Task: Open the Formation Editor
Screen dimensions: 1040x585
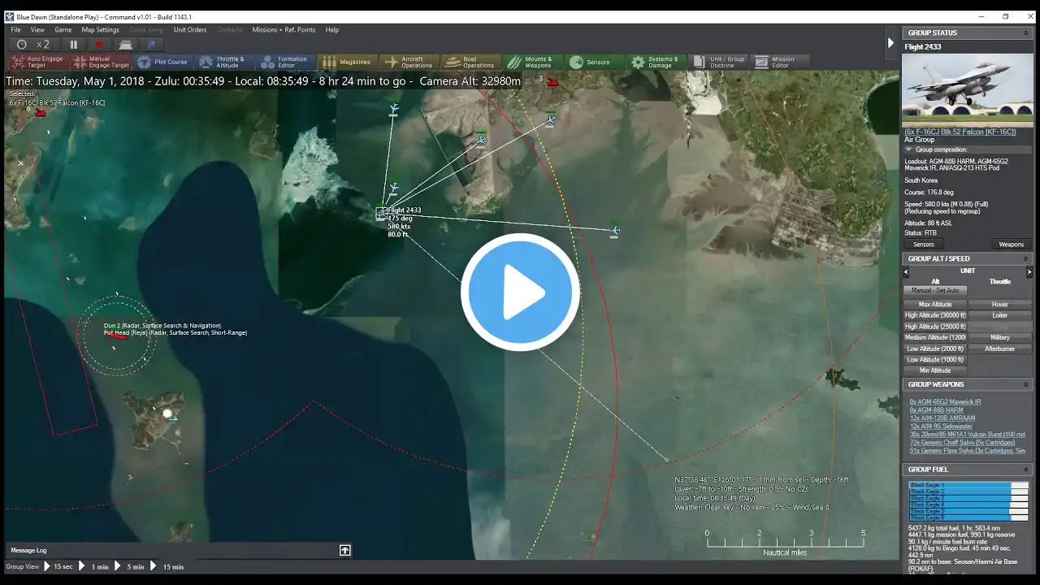Action: coord(286,62)
